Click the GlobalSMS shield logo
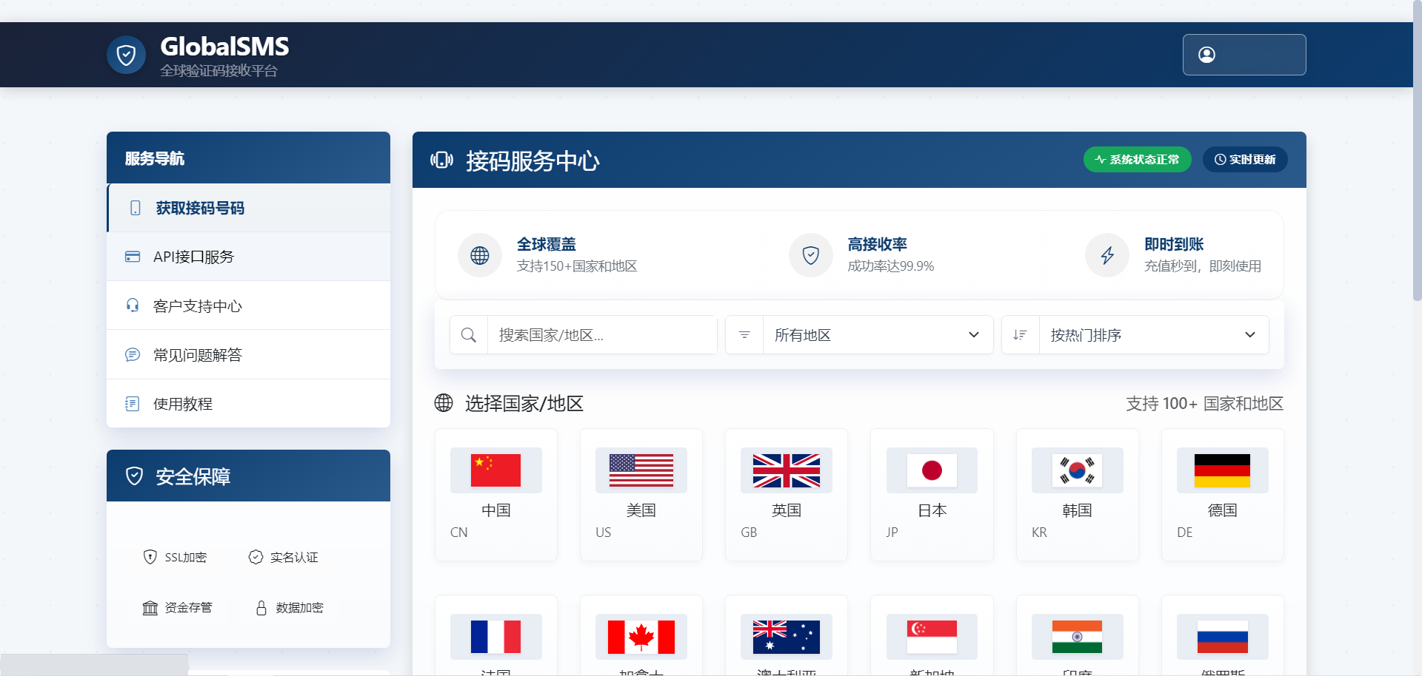Viewport: 1422px width, 676px height. click(126, 55)
